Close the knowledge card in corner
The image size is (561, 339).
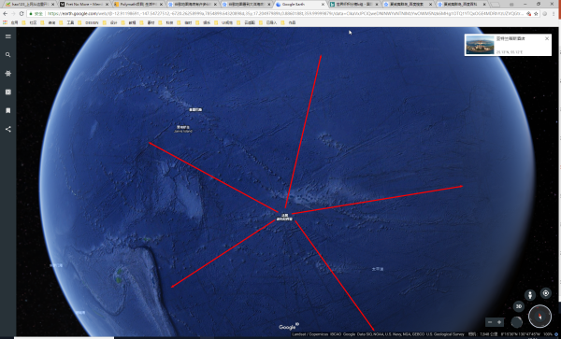click(x=547, y=38)
